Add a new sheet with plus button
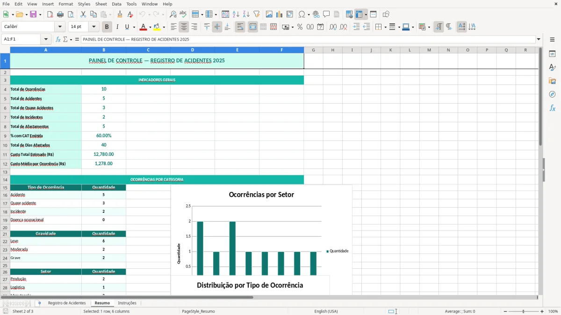The image size is (561, 315). [x=39, y=303]
